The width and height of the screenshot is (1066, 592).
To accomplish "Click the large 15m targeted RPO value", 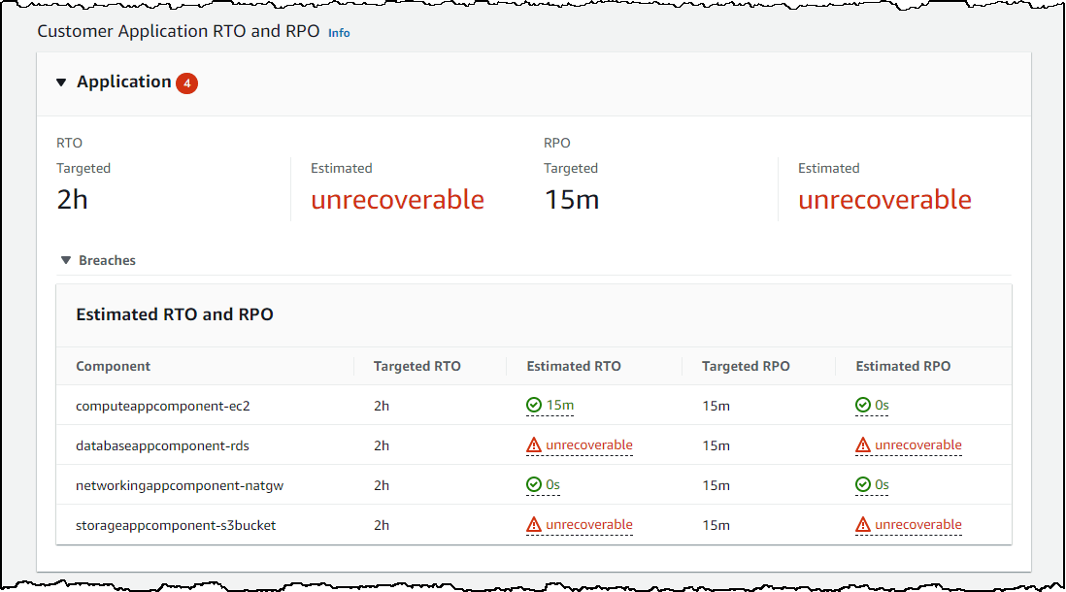I will click(571, 200).
